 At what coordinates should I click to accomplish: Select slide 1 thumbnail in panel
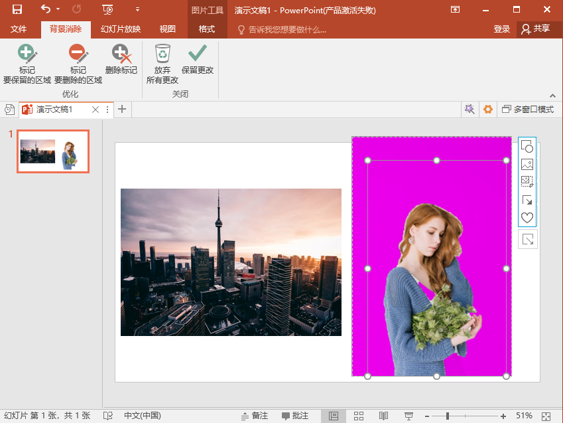pyautogui.click(x=53, y=151)
